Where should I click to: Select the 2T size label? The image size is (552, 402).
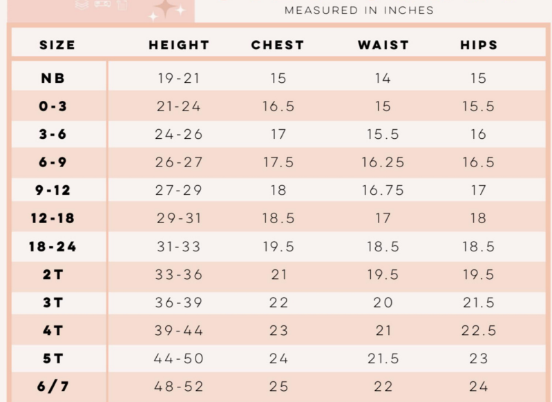click(53, 275)
